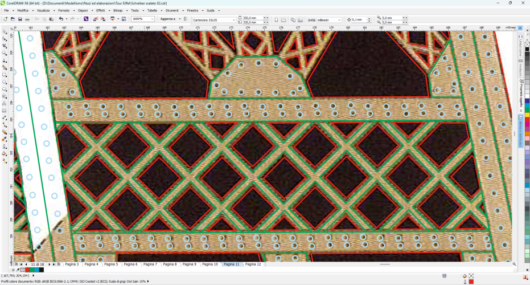Open the zoom level 1600% dropdown

click(153, 19)
